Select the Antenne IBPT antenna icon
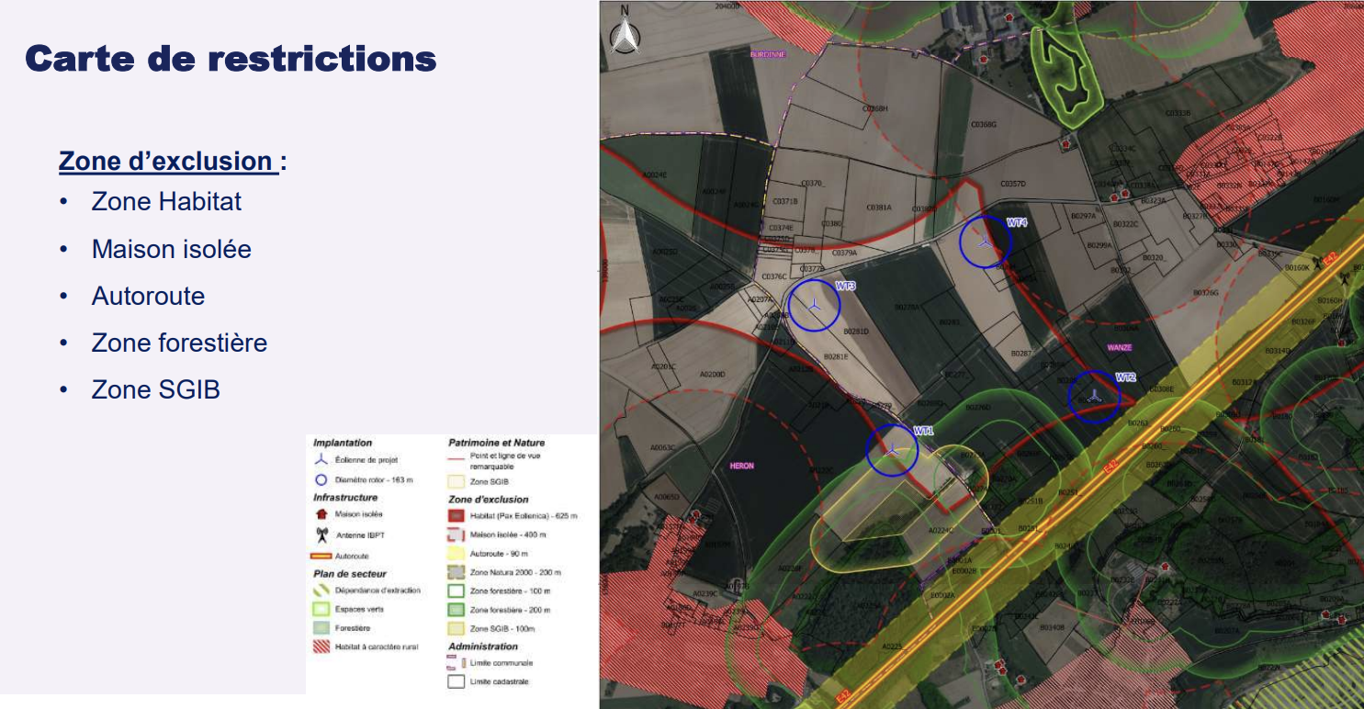 pos(321,535)
